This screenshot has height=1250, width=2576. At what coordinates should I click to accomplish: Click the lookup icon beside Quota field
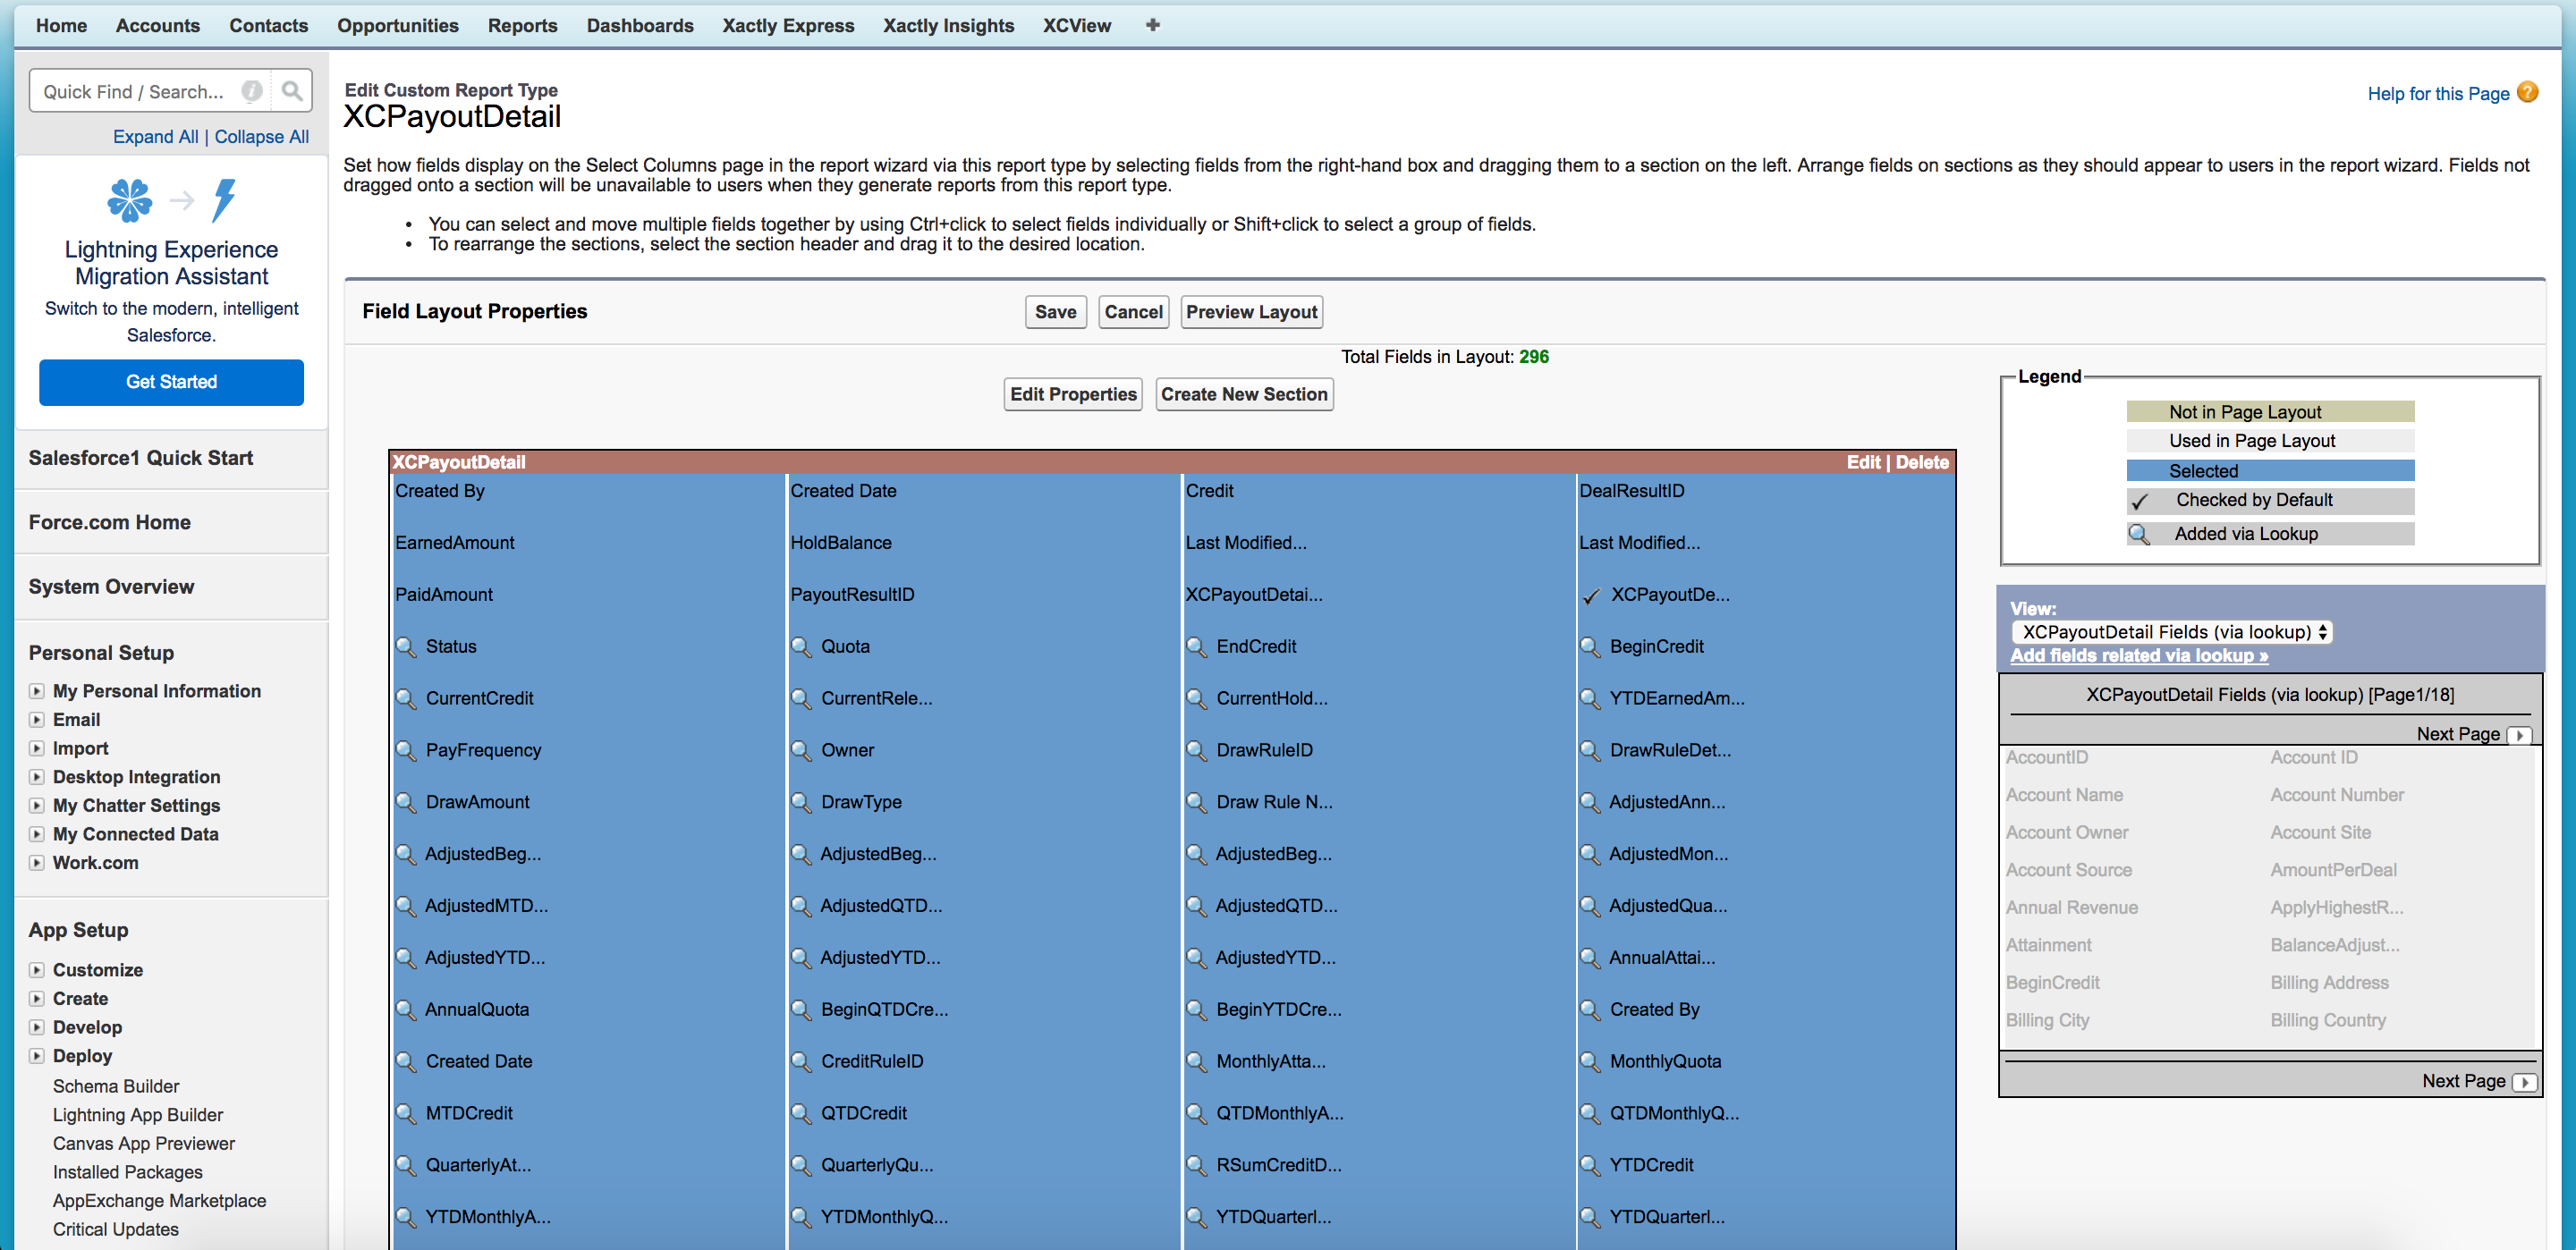click(x=801, y=646)
